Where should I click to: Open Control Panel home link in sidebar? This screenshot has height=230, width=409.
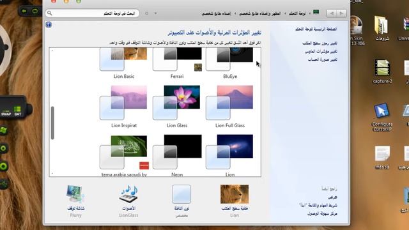click(x=316, y=29)
